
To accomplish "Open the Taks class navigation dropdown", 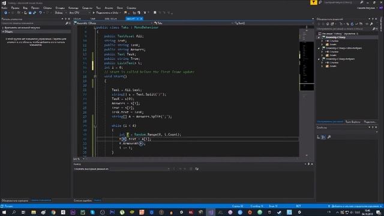I will (x=193, y=23).
